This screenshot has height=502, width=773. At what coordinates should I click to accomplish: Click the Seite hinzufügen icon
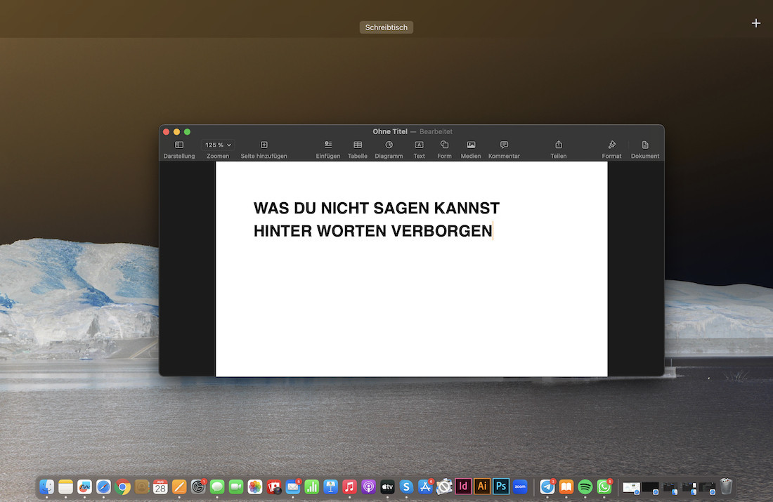coord(264,145)
